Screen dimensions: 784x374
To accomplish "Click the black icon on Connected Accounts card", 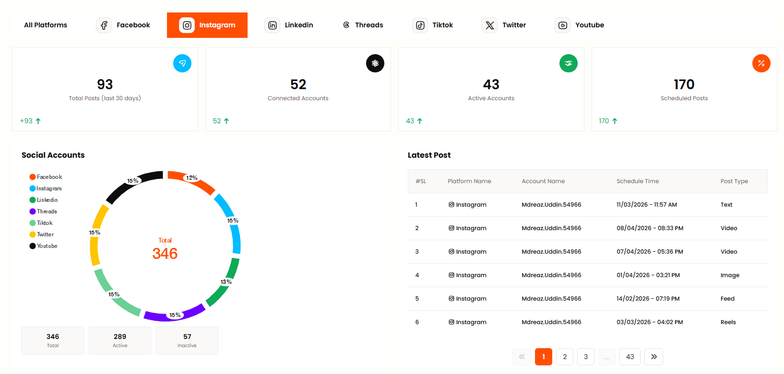I will click(375, 63).
